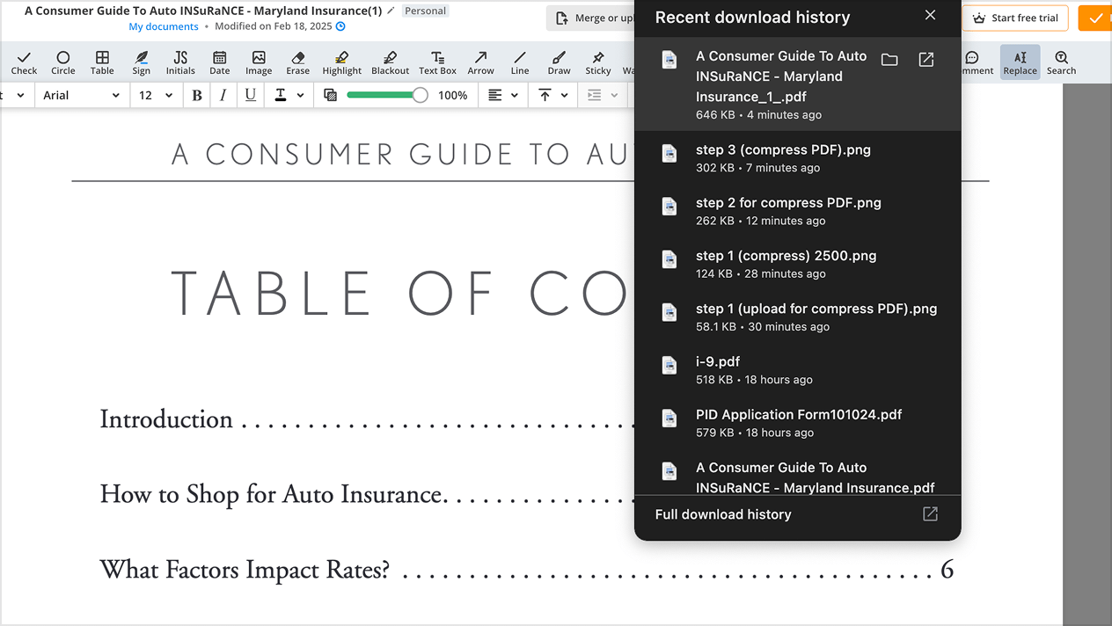Open downloaded Consumer Guide _1_ PDF externally
The image size is (1112, 626).
[x=926, y=60]
